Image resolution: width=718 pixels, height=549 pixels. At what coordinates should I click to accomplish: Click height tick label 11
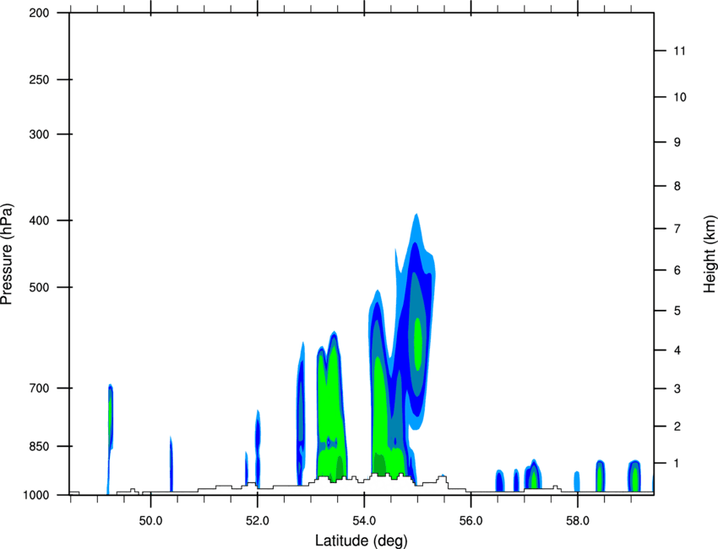tap(680, 51)
